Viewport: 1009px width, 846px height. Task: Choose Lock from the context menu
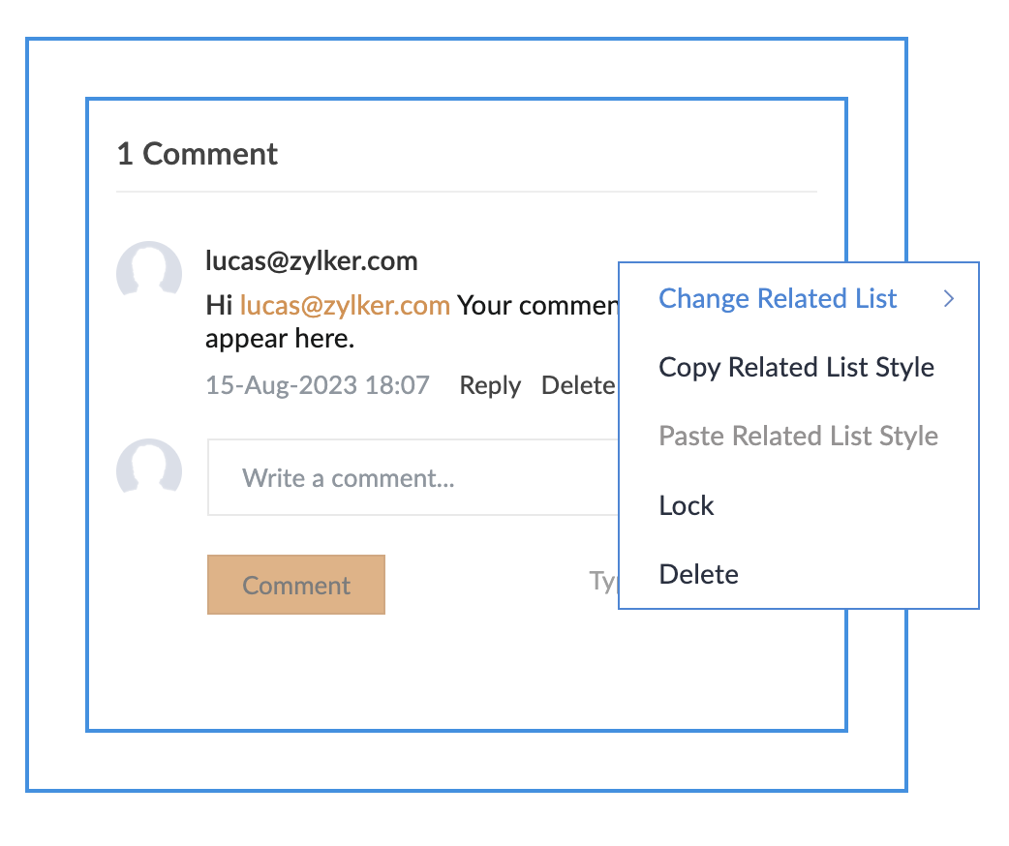coord(687,506)
